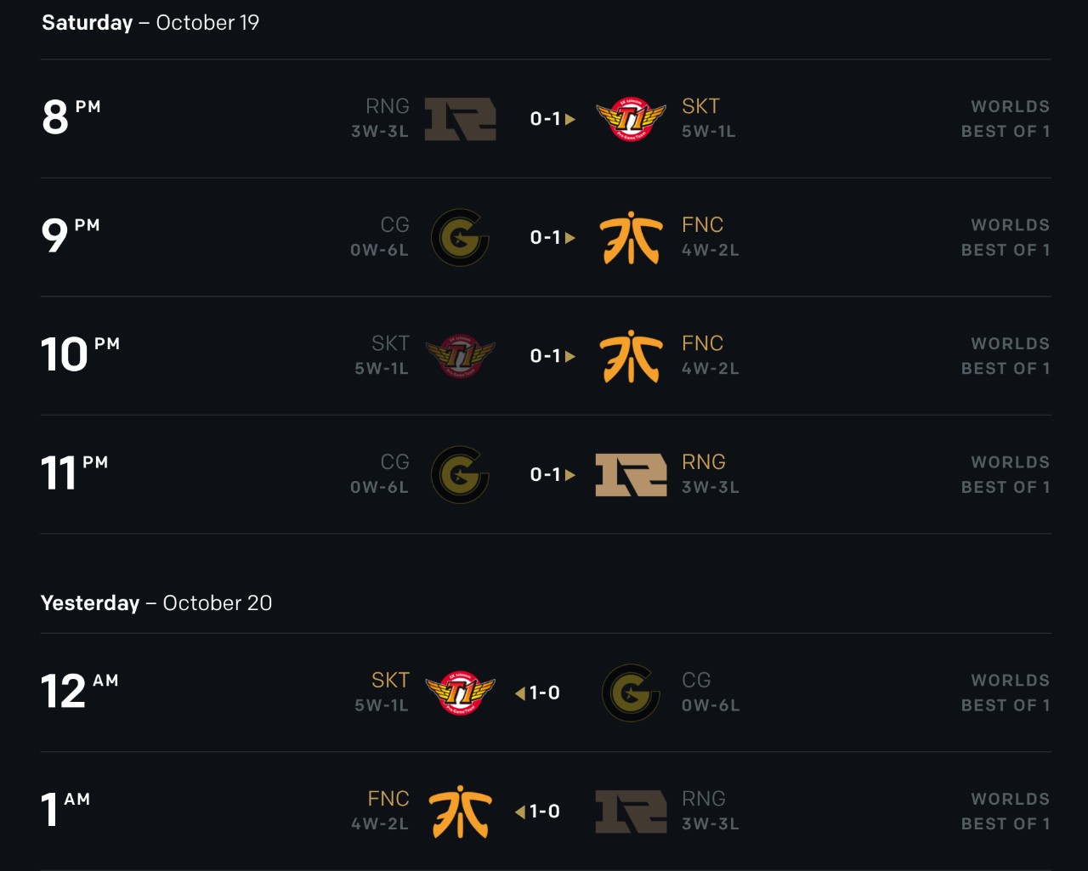Click the 1-0 score of the 12 AM match

(x=544, y=693)
